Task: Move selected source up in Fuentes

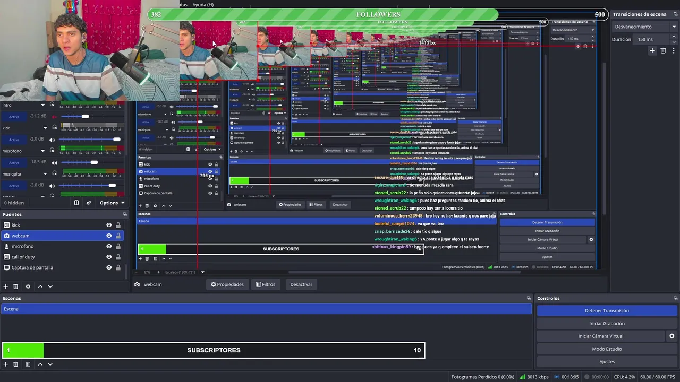Action: (x=40, y=286)
